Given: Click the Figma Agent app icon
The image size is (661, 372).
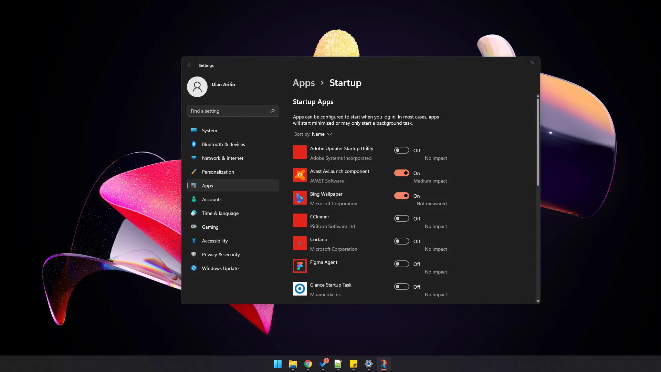Looking at the screenshot, I should point(300,266).
